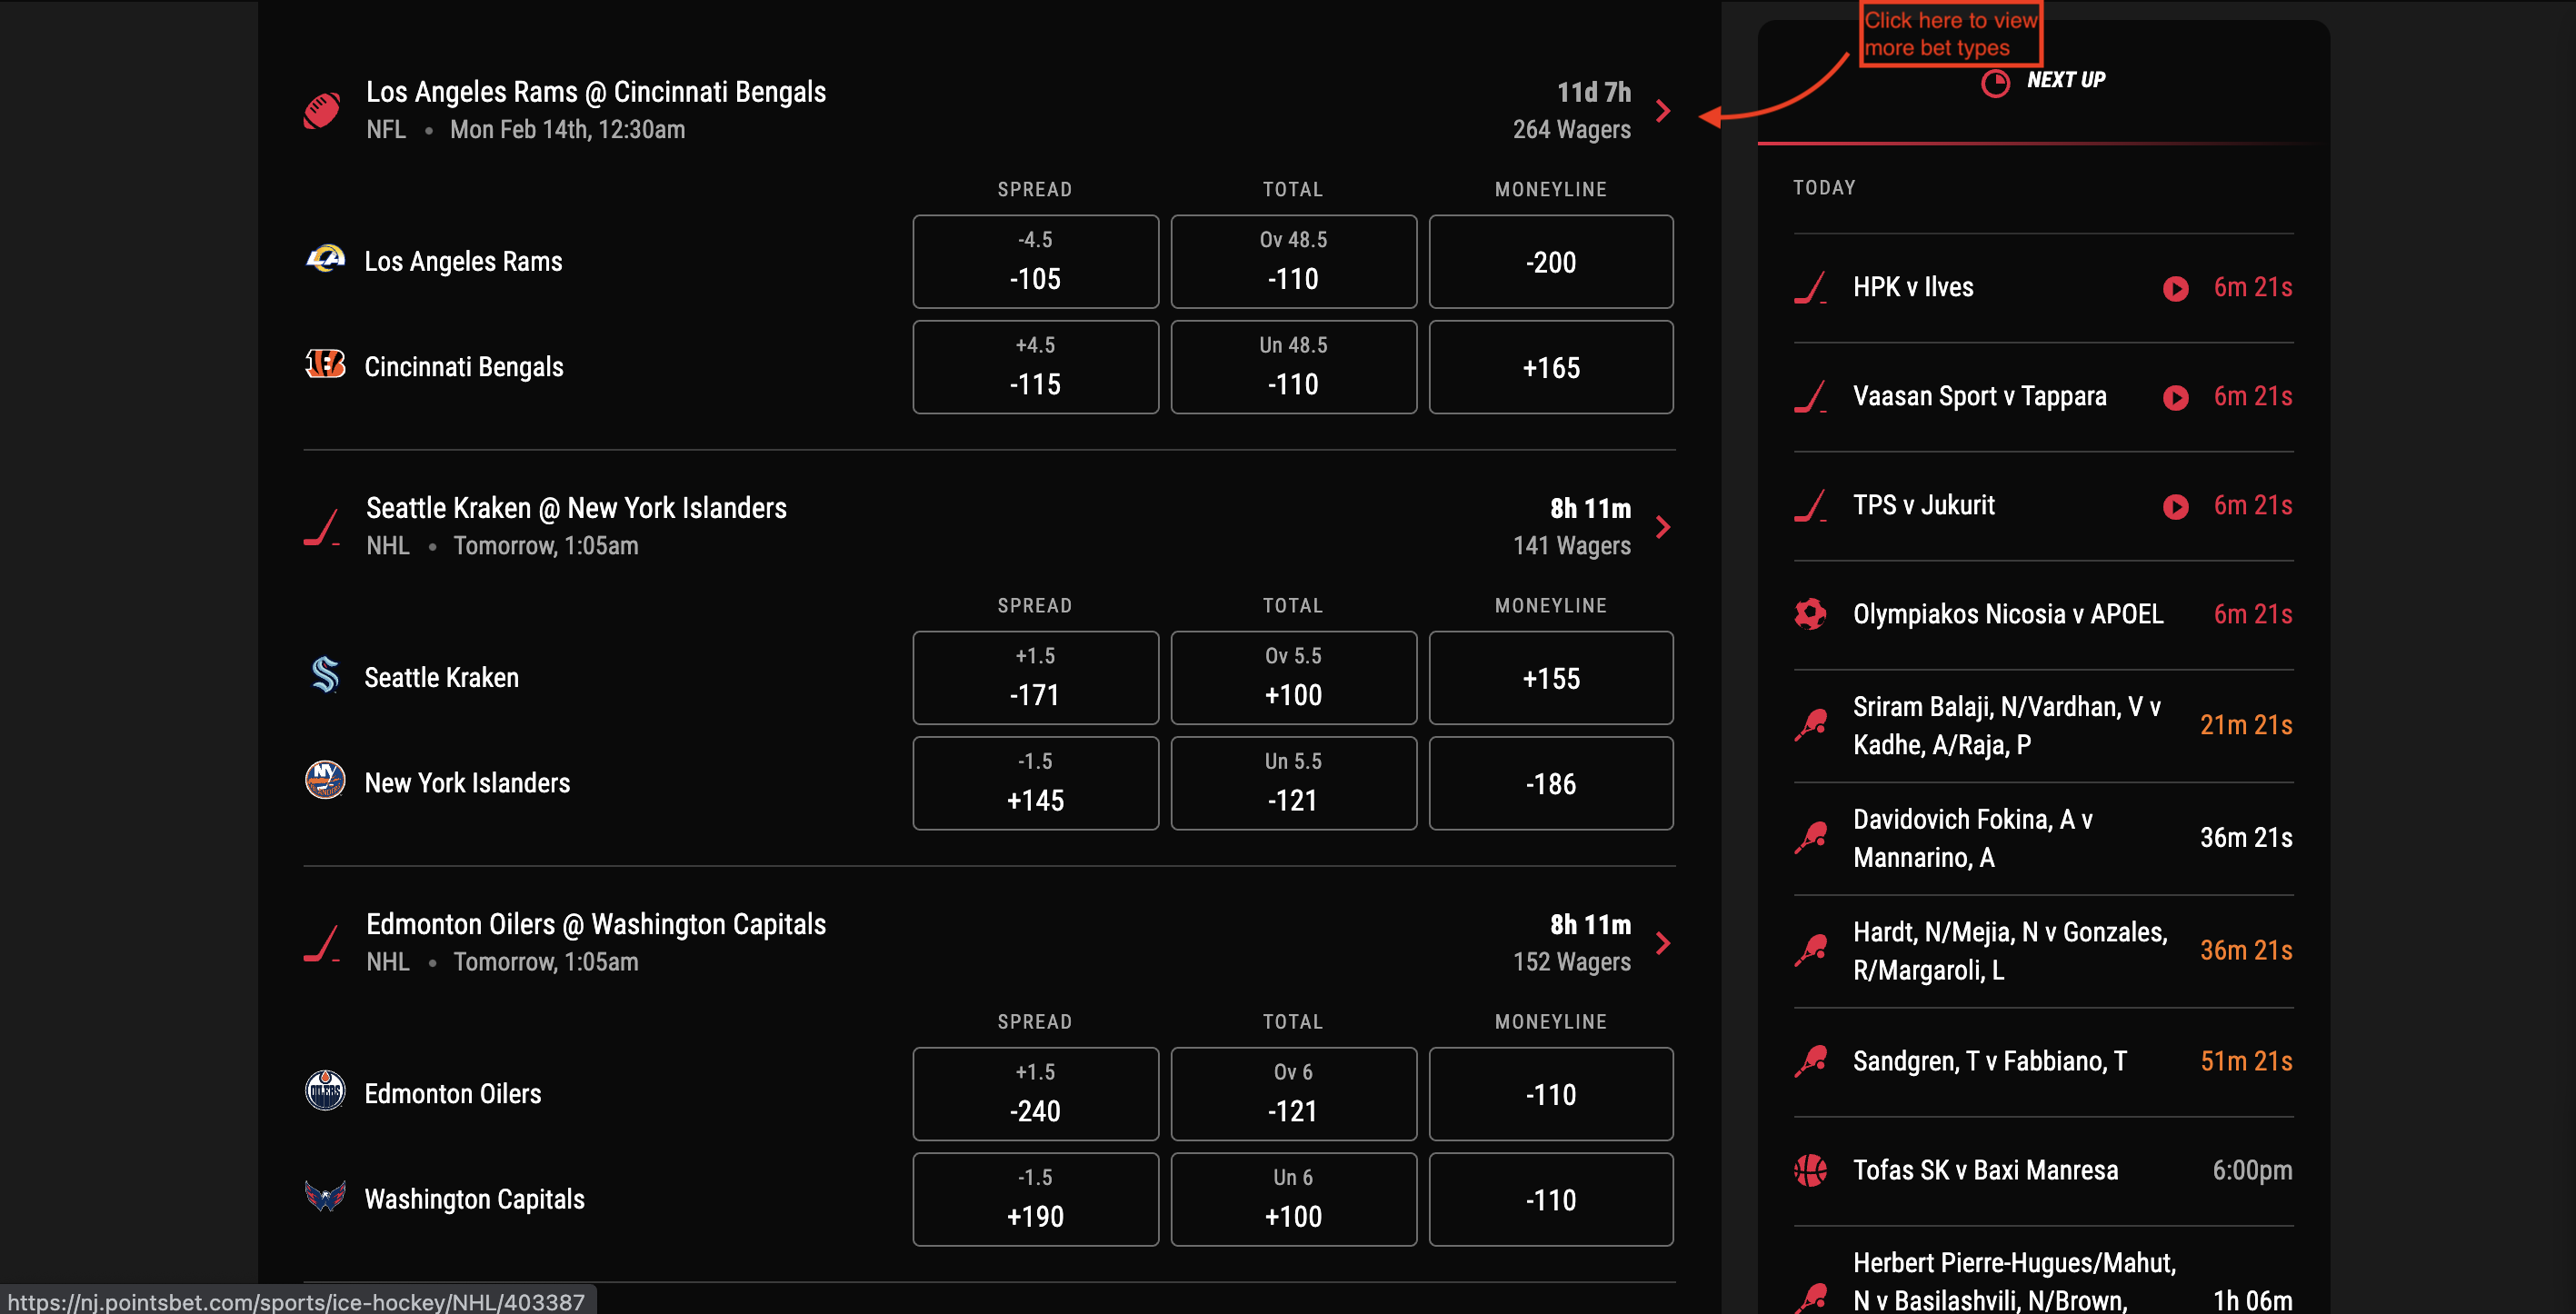Click hockey stick icon for Kraken @ Islanders

[322, 527]
